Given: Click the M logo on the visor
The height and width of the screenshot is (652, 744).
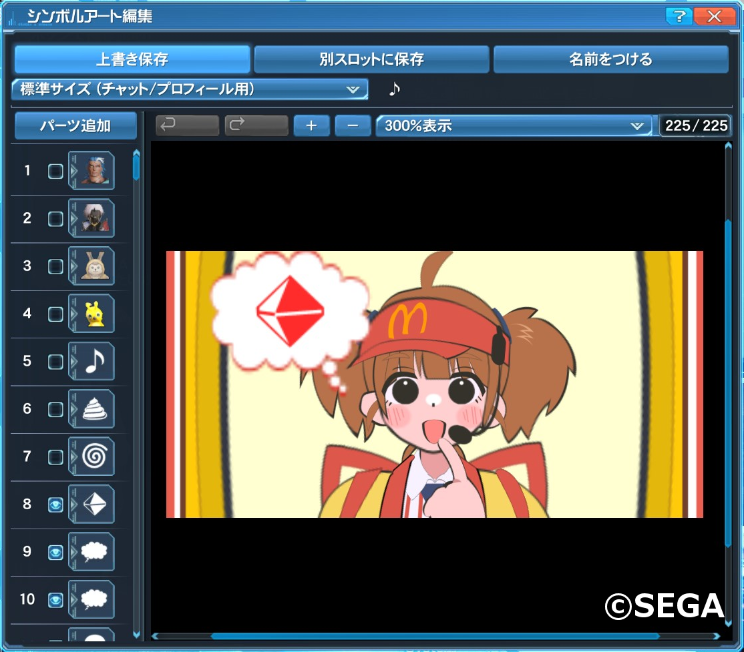Looking at the screenshot, I should [x=407, y=320].
